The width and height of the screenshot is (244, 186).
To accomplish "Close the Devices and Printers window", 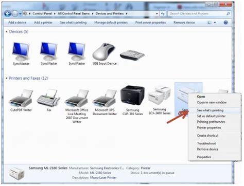I will point(225,4).
